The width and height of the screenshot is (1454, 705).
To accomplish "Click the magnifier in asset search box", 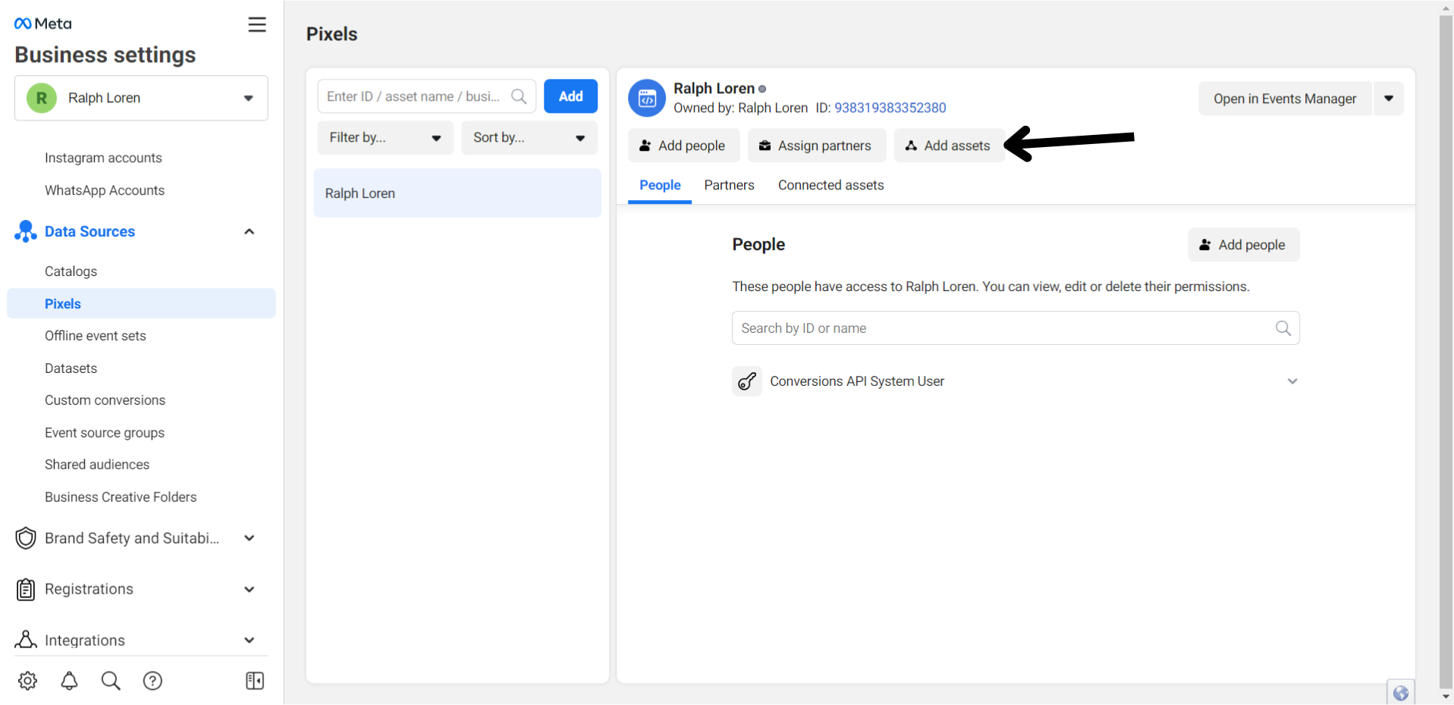I will tap(519, 96).
